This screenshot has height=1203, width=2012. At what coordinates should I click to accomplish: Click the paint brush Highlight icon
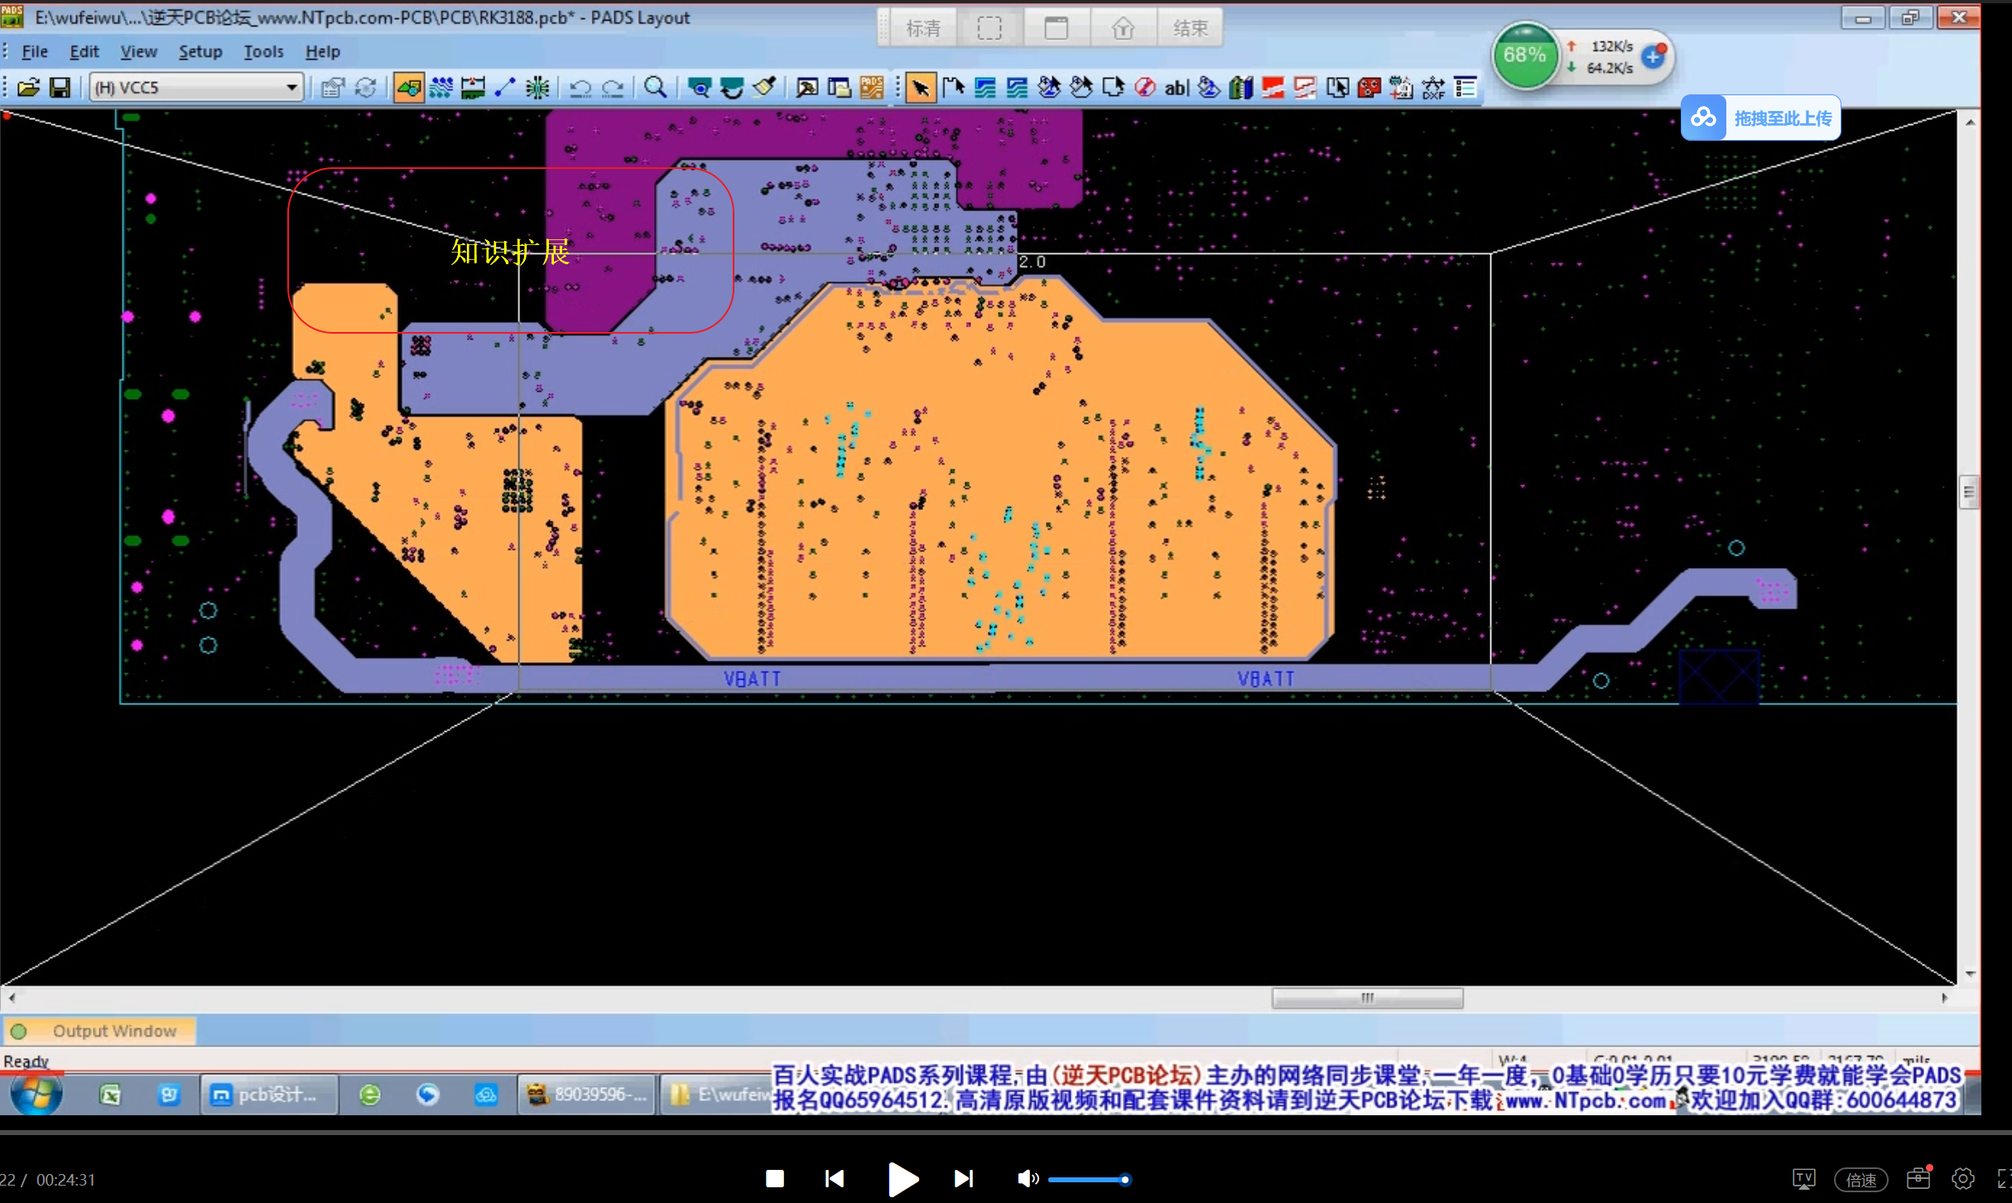(x=764, y=87)
